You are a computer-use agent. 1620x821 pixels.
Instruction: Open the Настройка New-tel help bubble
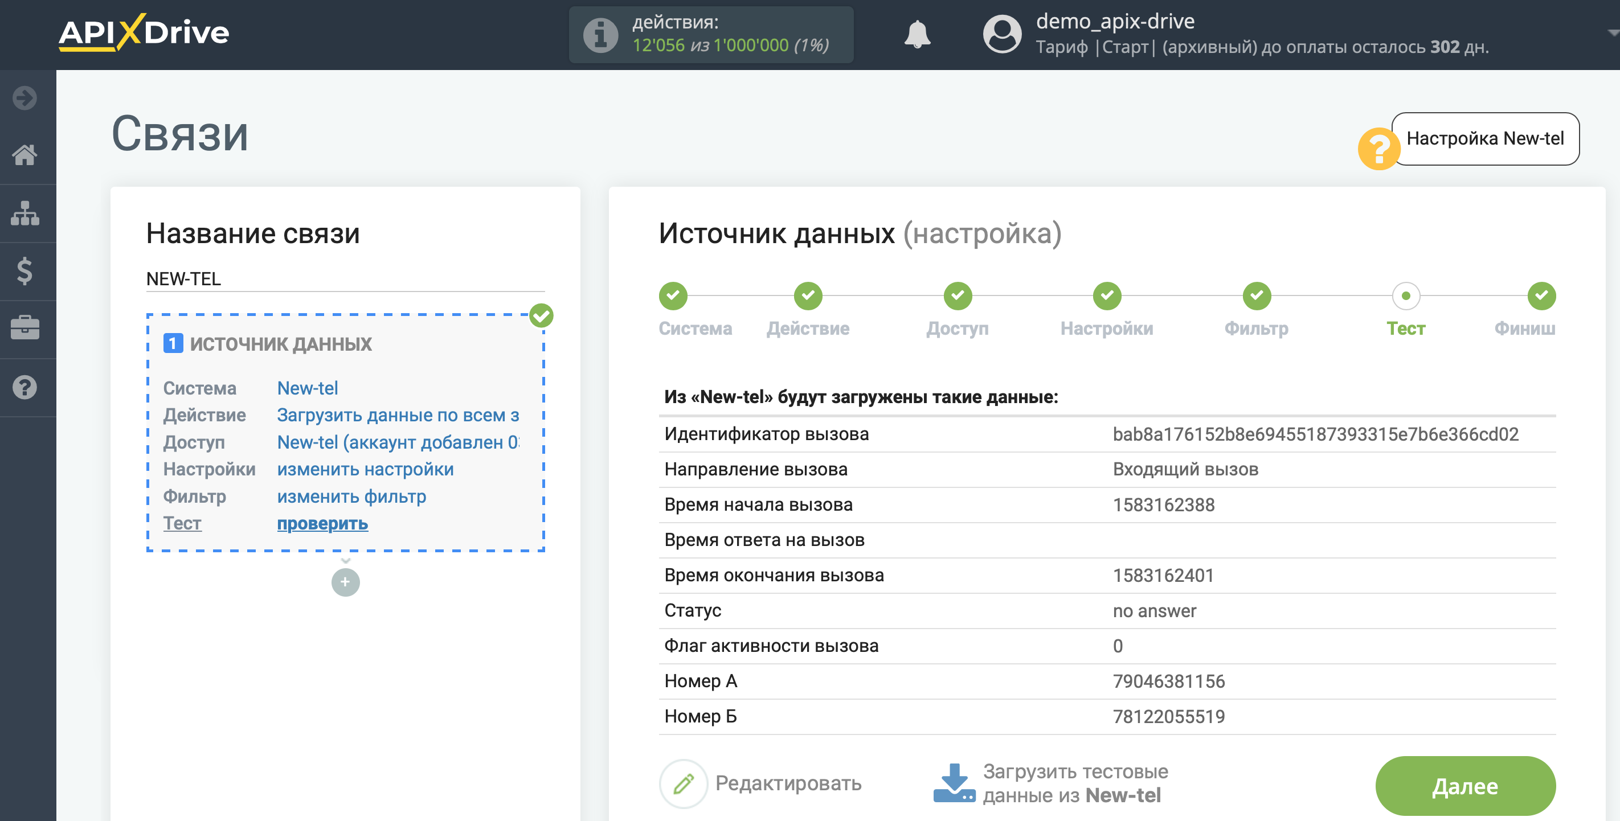(x=1485, y=138)
